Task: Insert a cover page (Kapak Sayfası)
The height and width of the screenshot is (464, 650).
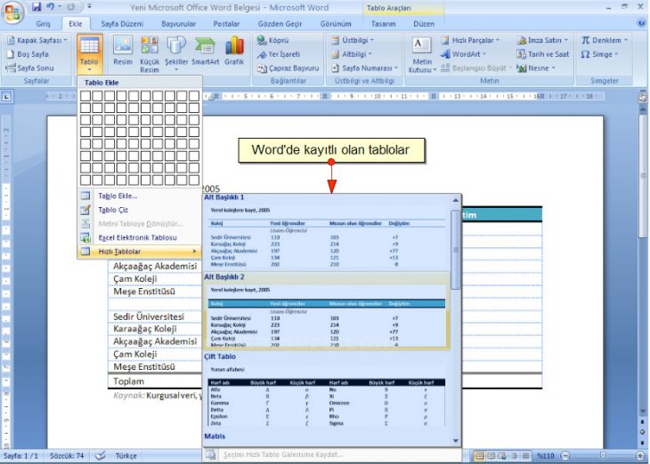Action: 37,40
